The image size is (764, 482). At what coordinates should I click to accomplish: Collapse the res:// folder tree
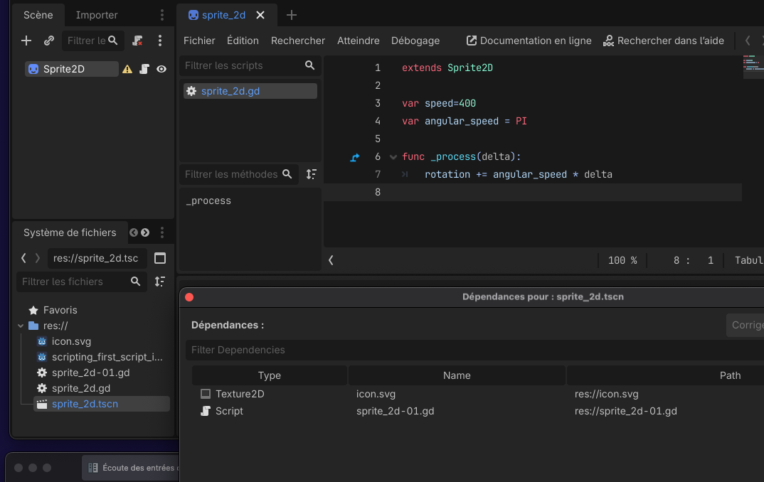tap(21, 326)
